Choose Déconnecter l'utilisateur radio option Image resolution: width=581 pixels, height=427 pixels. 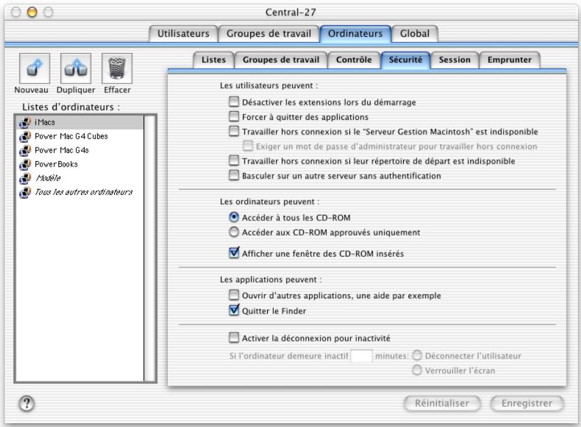(x=417, y=355)
